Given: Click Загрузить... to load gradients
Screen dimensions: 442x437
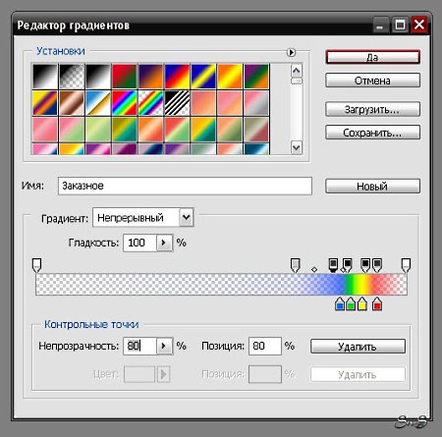Looking at the screenshot, I should point(372,109).
